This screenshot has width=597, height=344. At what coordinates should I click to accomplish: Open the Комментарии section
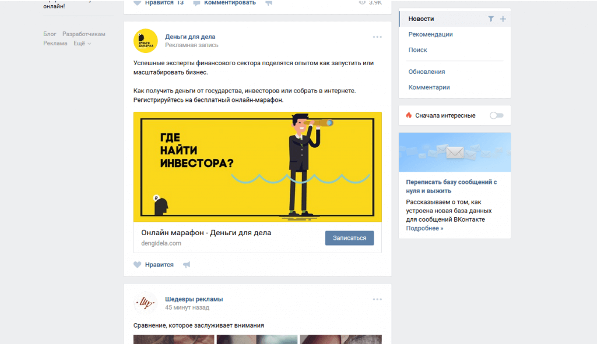(429, 87)
